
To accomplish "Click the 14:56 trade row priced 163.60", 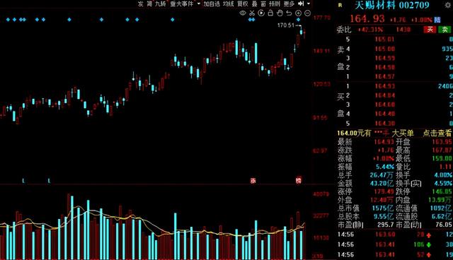I will [x=395, y=235].
